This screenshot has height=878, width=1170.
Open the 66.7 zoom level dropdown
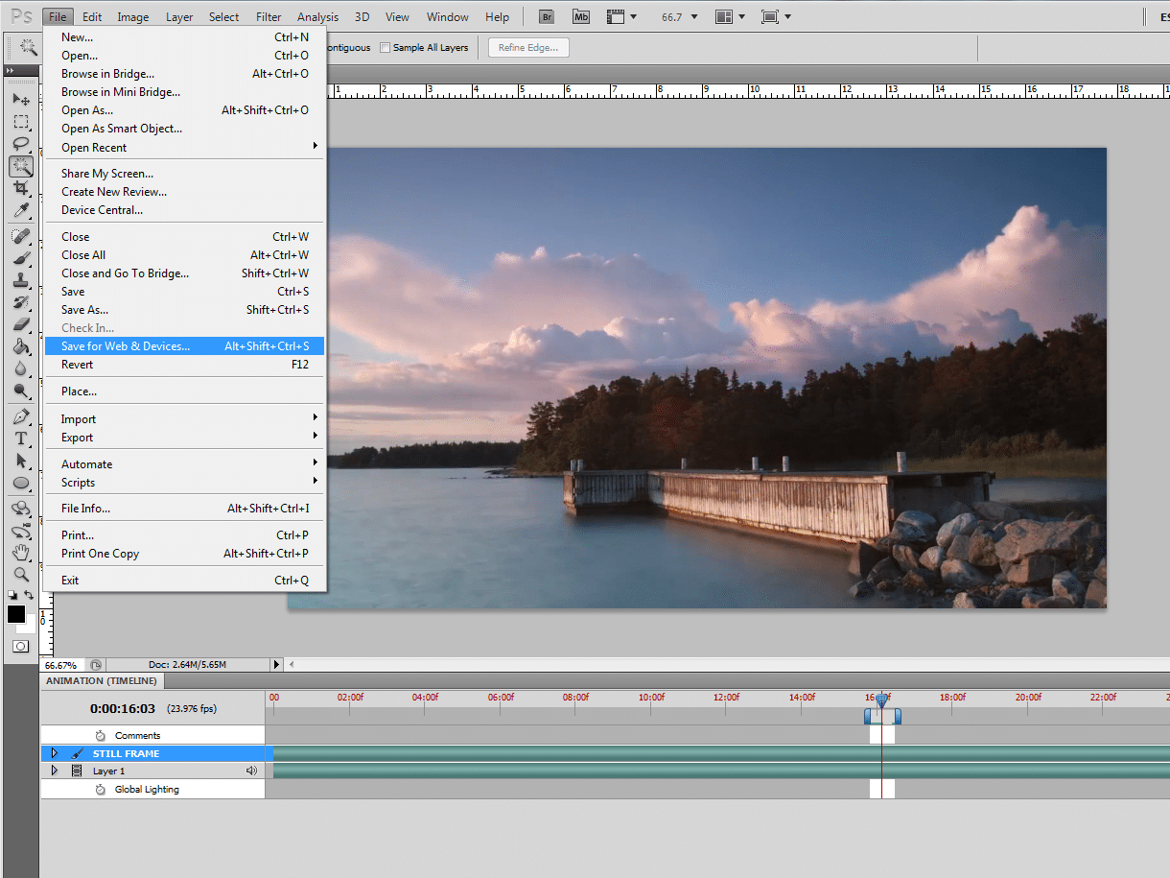[694, 17]
